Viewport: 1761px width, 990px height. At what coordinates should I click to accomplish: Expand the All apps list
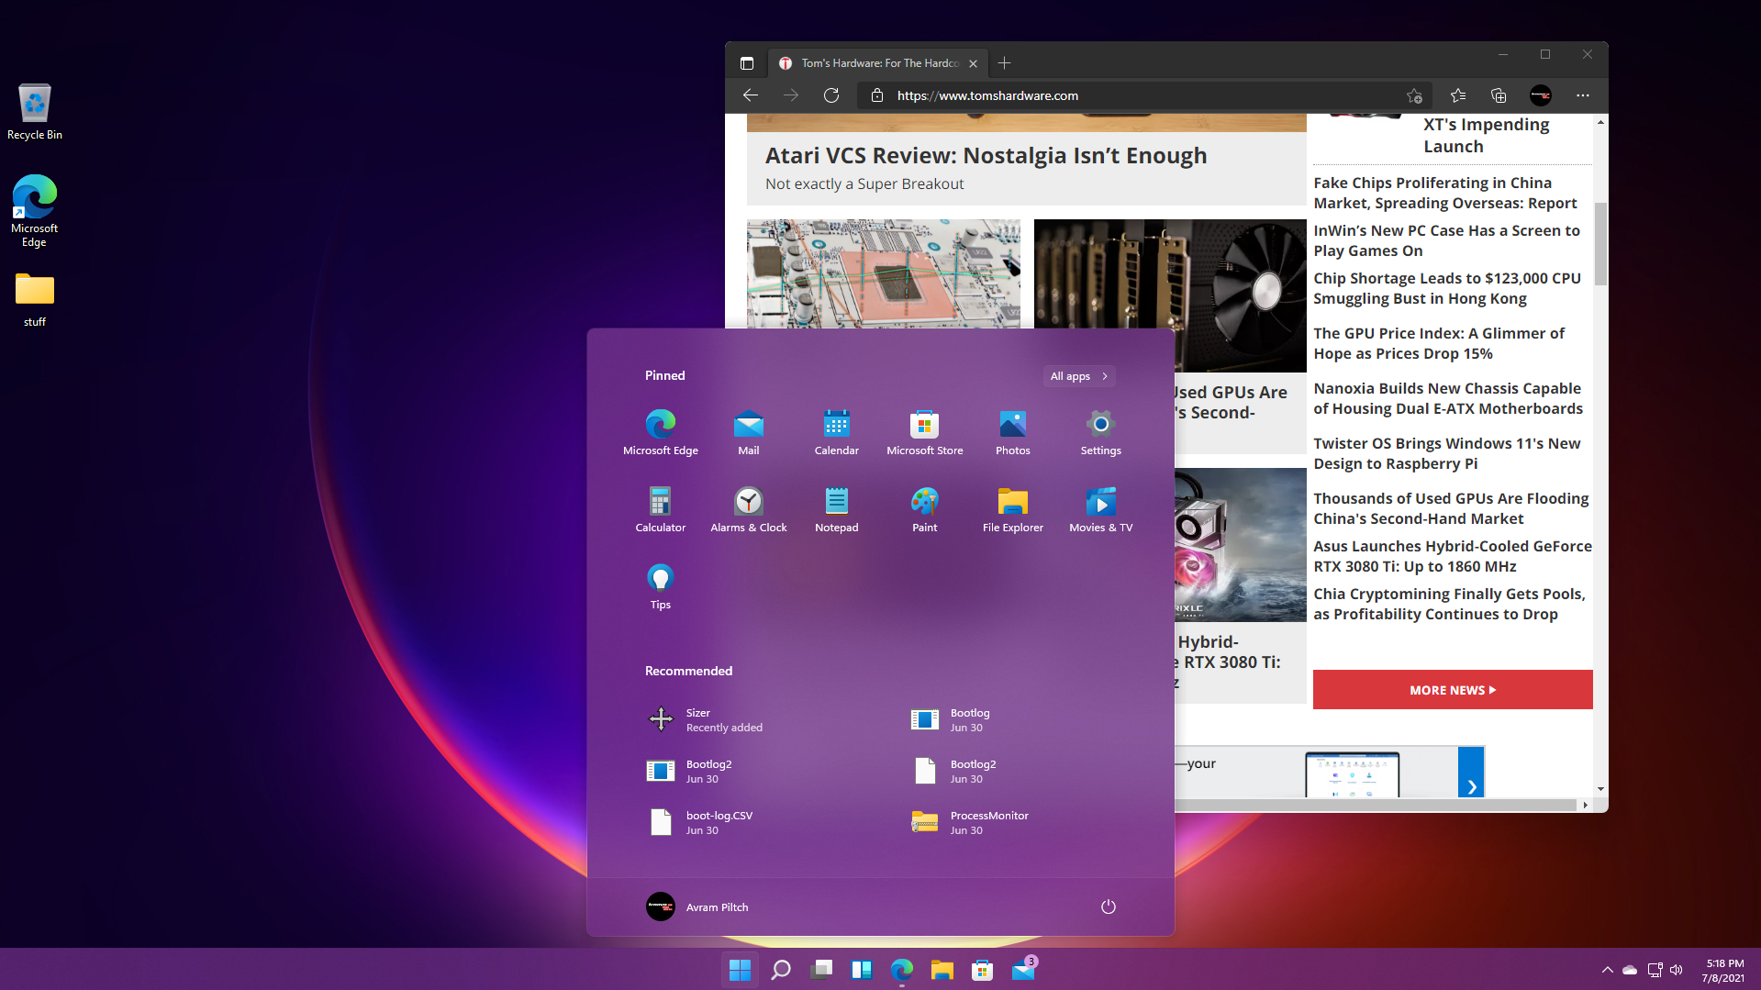click(1078, 376)
